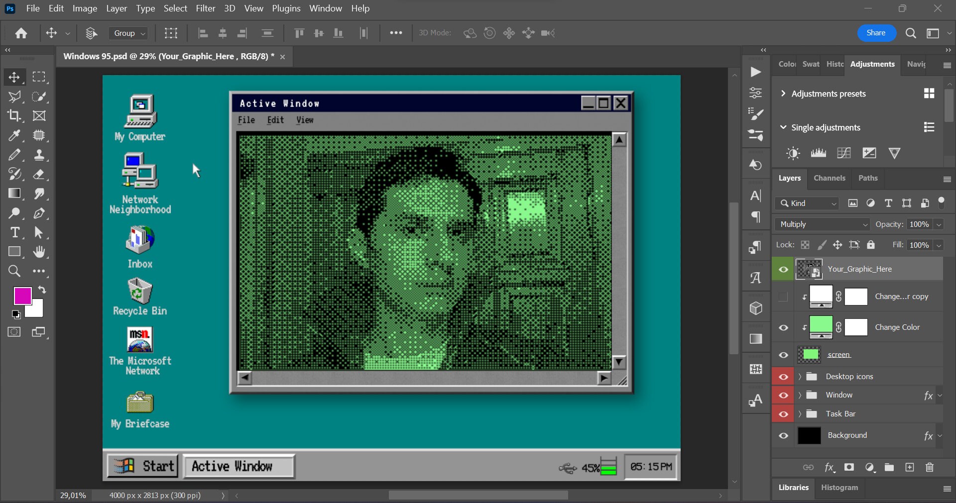Select the Lasso tool
Viewport: 956px width, 503px height.
(14, 97)
